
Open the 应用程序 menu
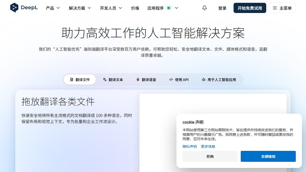pos(163,8)
